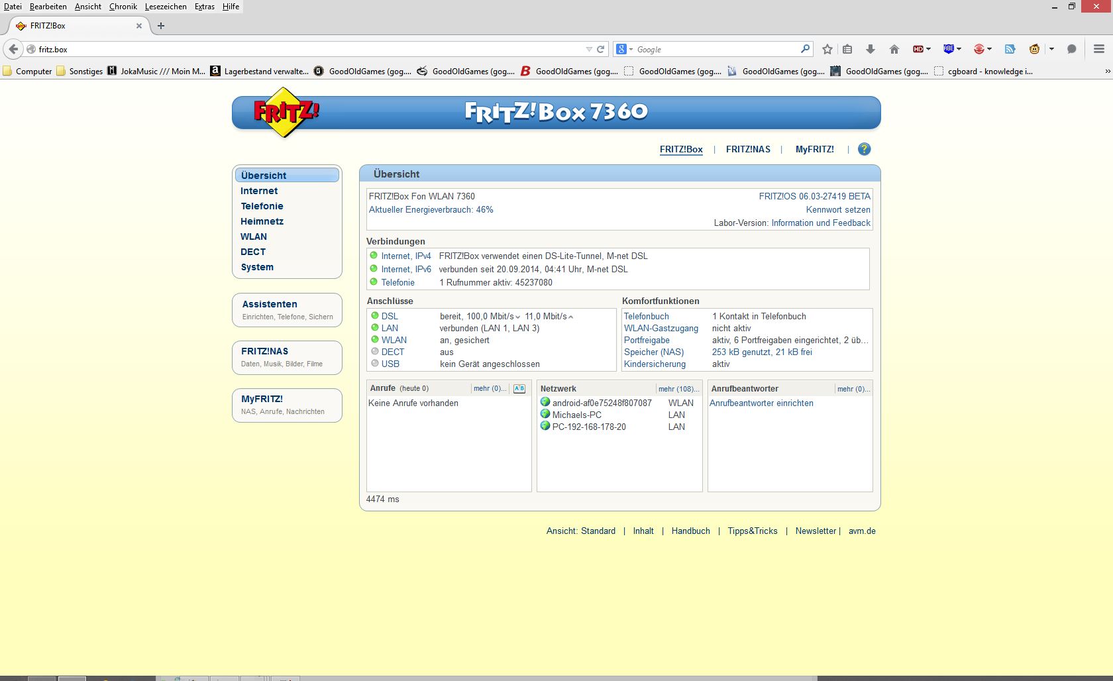The height and width of the screenshot is (681, 1113).
Task: Click the red globe extension icon
Action: (x=979, y=49)
